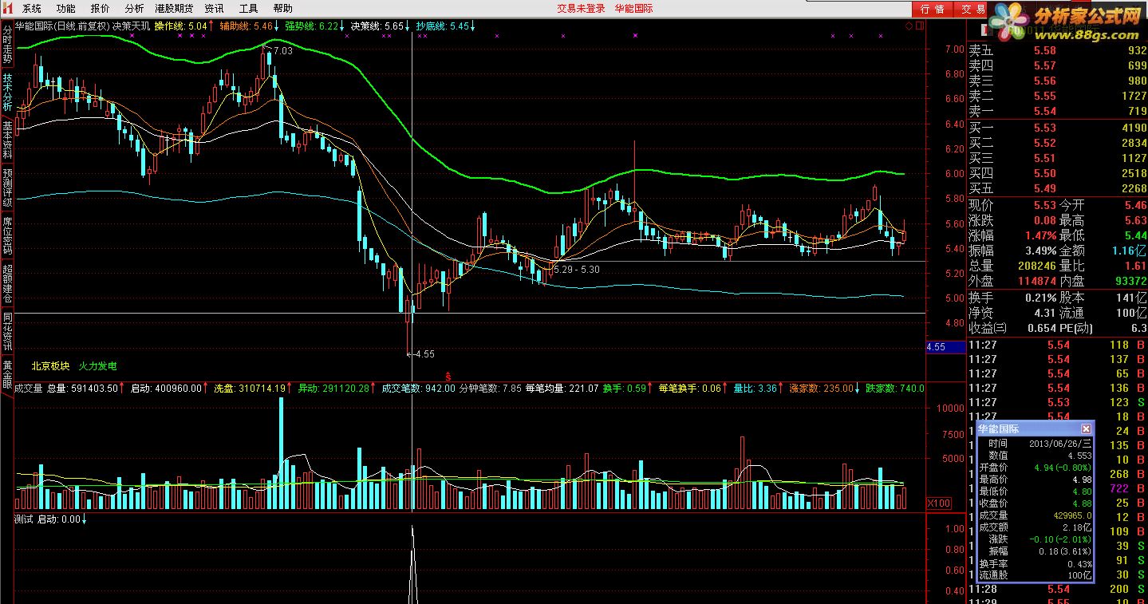
Task: Switch to the 交易 button
Action: pyautogui.click(x=972, y=9)
